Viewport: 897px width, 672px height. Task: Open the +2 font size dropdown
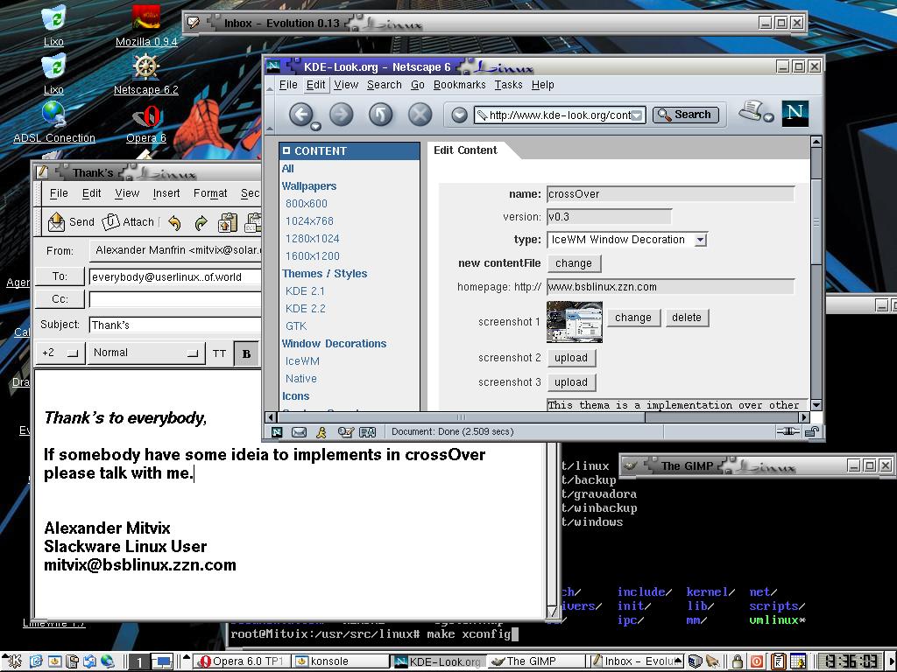pyautogui.click(x=60, y=353)
